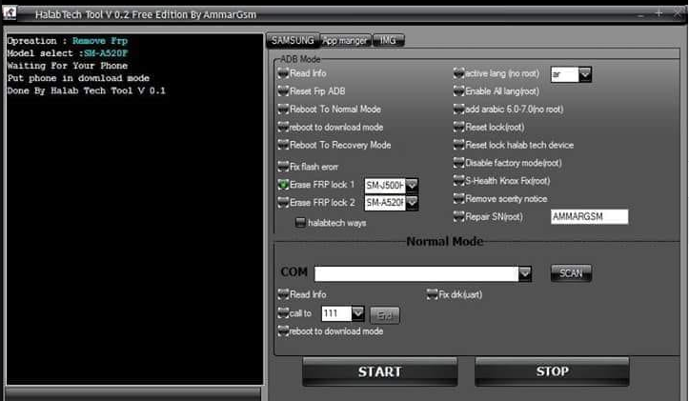689x401 pixels.
Task: Select Reboot To Normal Mode option
Action: tap(330, 110)
